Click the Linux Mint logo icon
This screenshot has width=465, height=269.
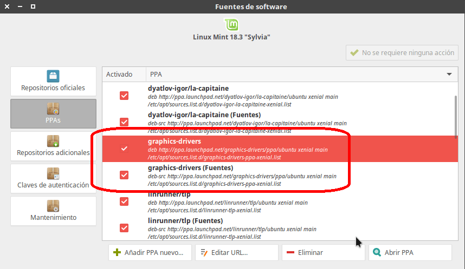(231, 24)
